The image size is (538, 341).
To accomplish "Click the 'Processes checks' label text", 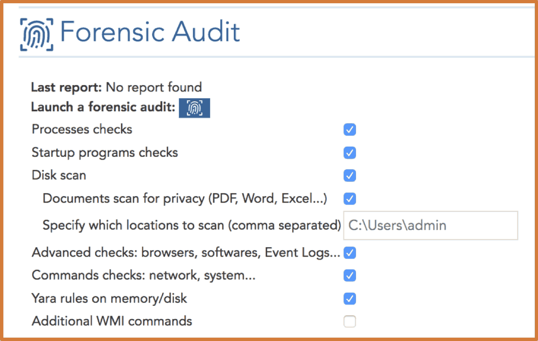I will [x=82, y=129].
